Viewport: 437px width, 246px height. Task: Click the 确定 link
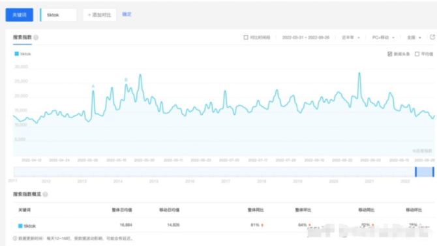(127, 14)
